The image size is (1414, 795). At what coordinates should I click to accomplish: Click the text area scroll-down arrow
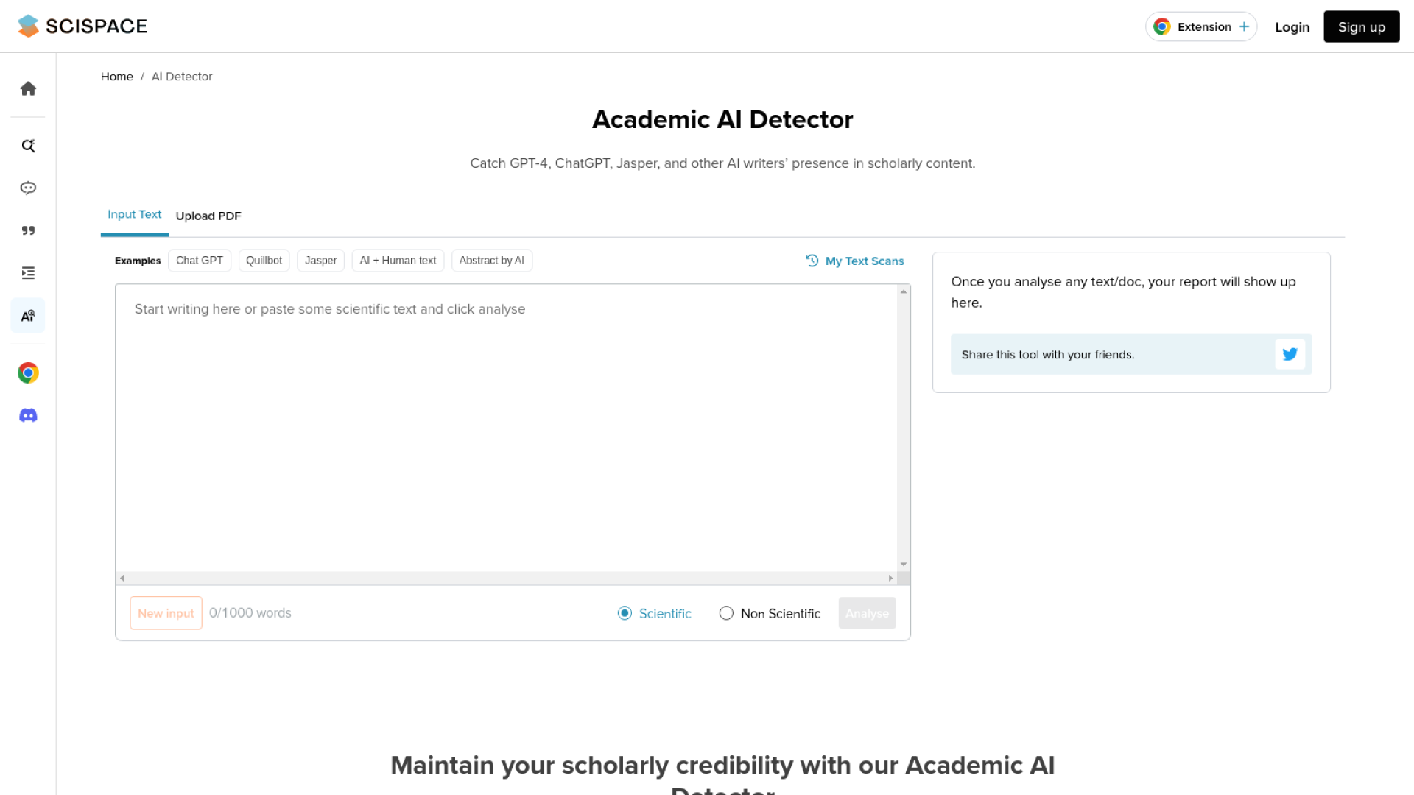pyautogui.click(x=904, y=565)
